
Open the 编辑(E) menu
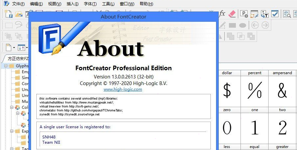(x=36, y=4)
